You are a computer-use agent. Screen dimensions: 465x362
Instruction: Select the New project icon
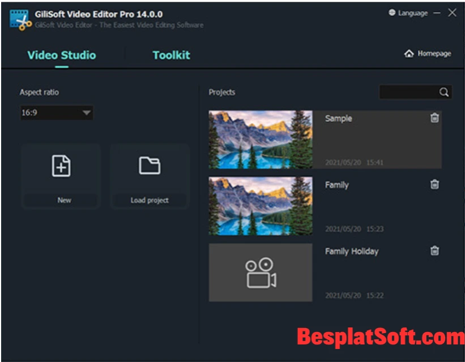[61, 165]
